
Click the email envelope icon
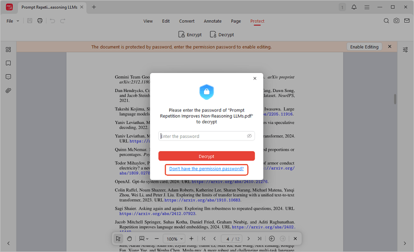[x=407, y=21]
